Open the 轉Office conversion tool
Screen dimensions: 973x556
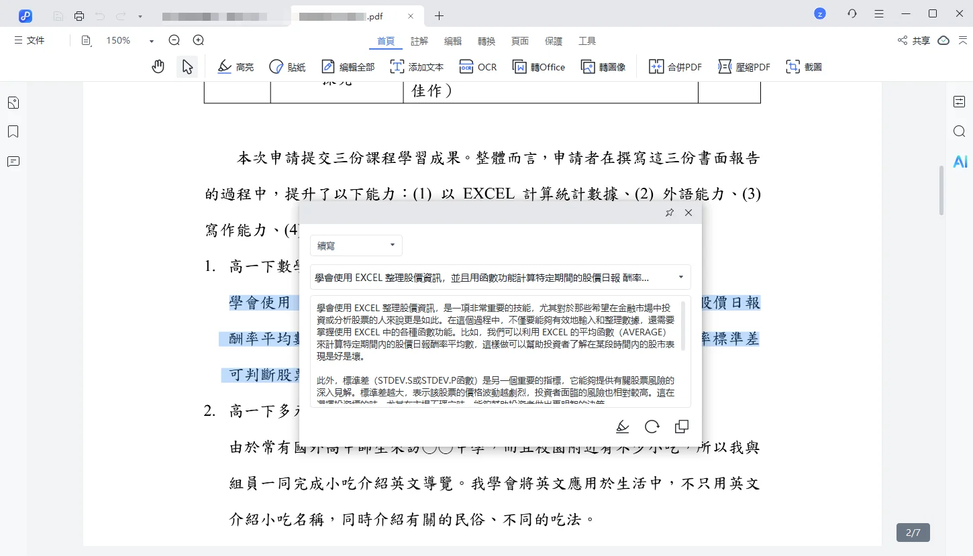[x=539, y=66]
